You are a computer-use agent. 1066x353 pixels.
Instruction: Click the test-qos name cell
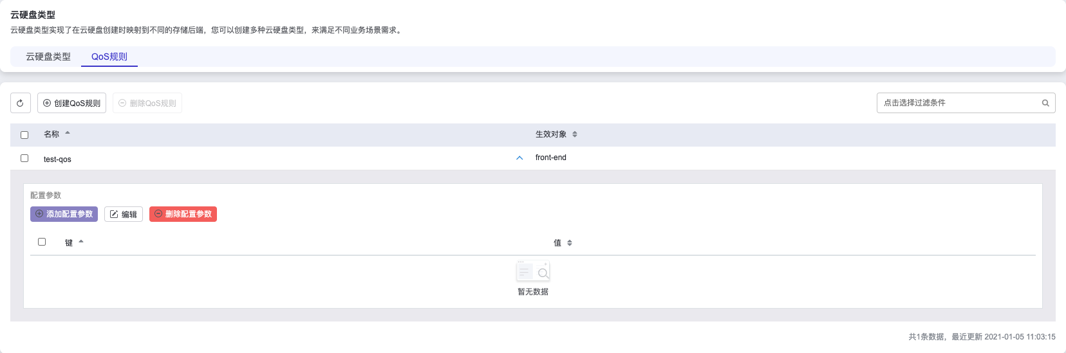[57, 159]
